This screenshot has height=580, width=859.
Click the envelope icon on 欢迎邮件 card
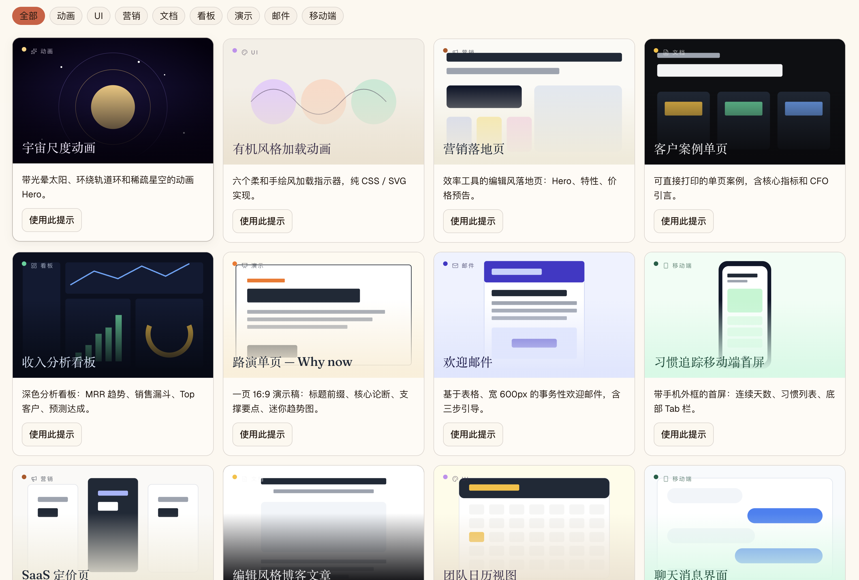pyautogui.click(x=455, y=265)
